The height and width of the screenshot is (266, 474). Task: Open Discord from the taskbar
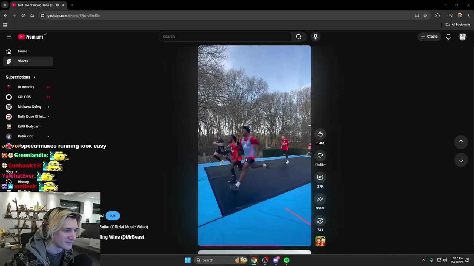tap(276, 260)
